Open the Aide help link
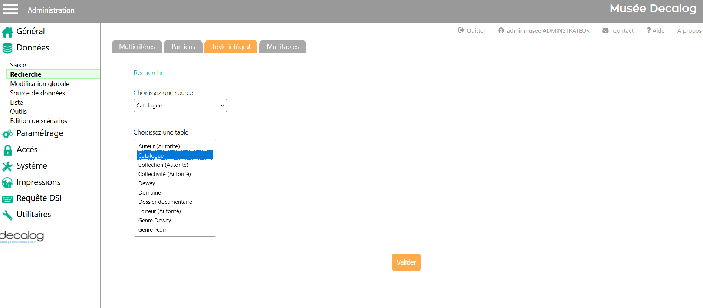This screenshot has width=703, height=308. point(656,31)
